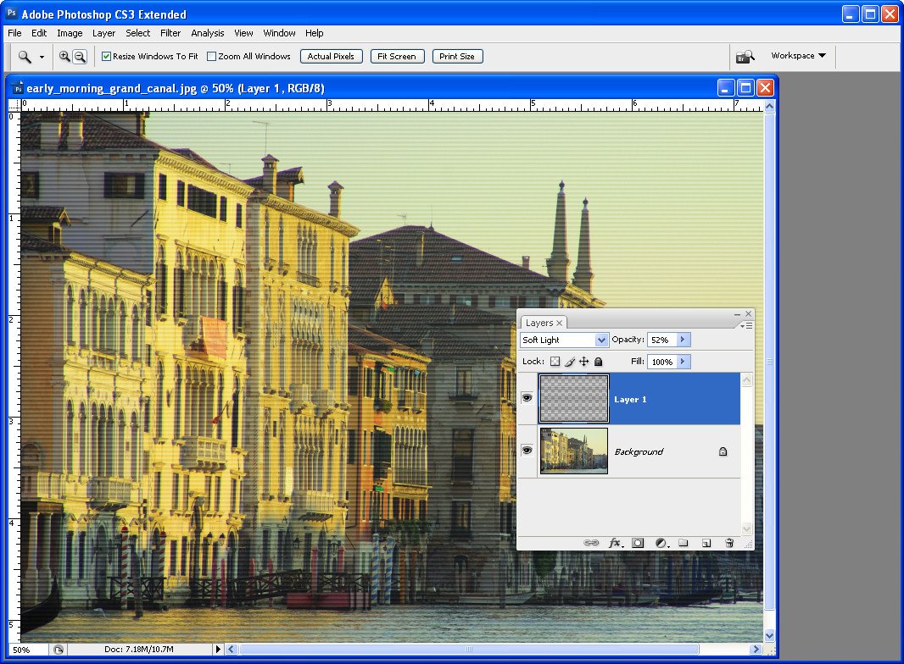Open the Help menu
The height and width of the screenshot is (664, 904).
click(x=315, y=33)
